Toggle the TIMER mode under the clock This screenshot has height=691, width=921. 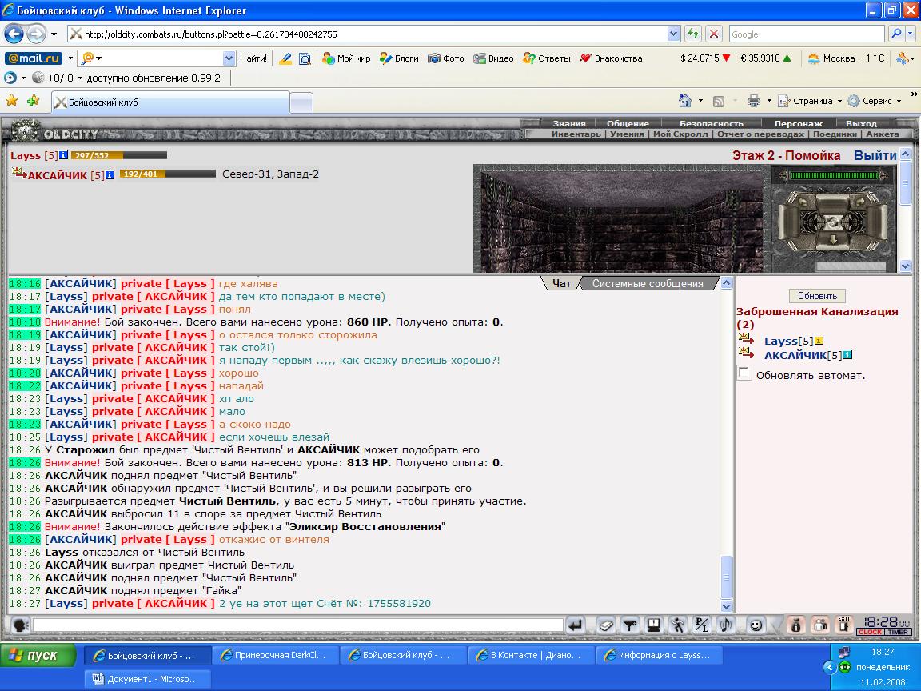click(898, 633)
